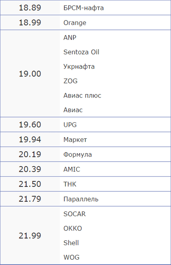This screenshot has height=265, width=171.
Task: Click the Формула station name
Action: (78, 154)
